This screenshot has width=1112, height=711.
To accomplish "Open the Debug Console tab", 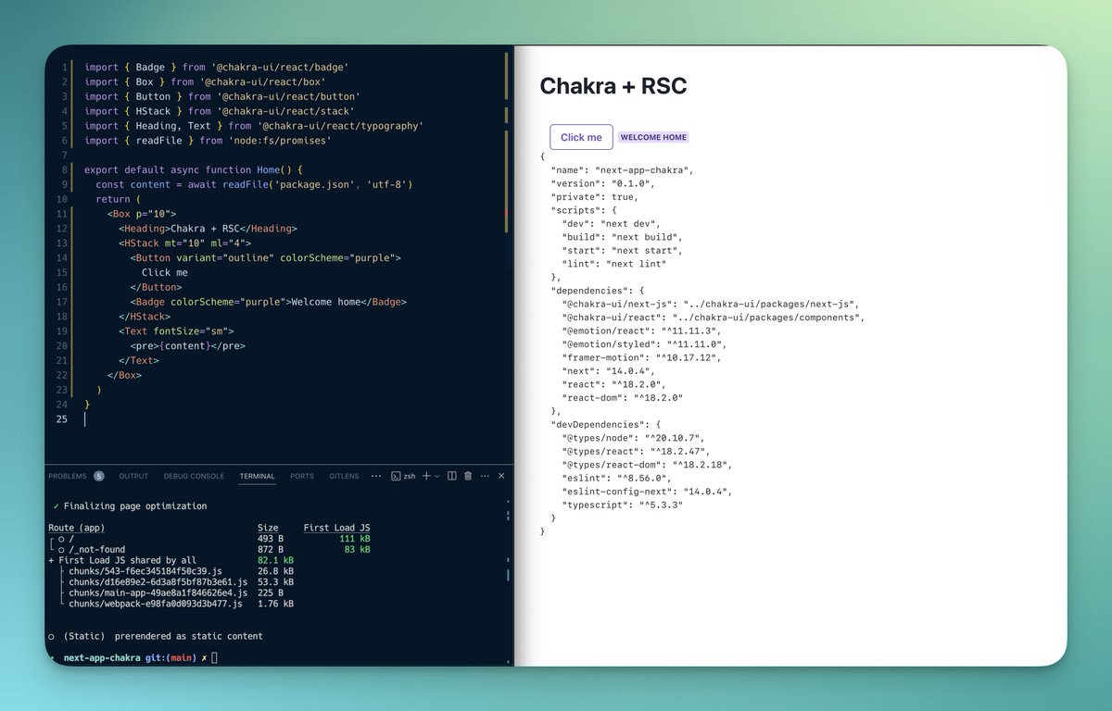I will [x=194, y=476].
